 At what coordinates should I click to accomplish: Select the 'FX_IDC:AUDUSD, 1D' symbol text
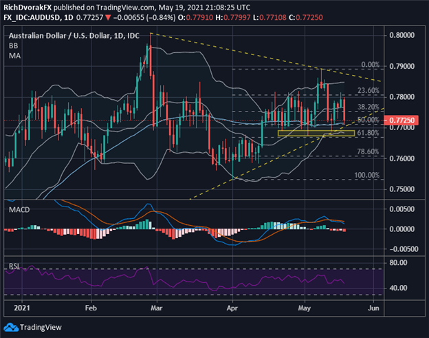point(38,18)
